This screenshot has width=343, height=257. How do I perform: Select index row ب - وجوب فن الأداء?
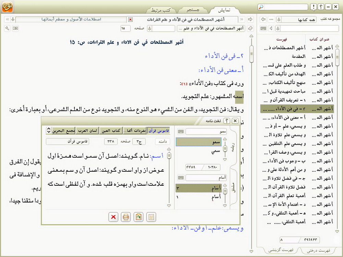click(297, 161)
